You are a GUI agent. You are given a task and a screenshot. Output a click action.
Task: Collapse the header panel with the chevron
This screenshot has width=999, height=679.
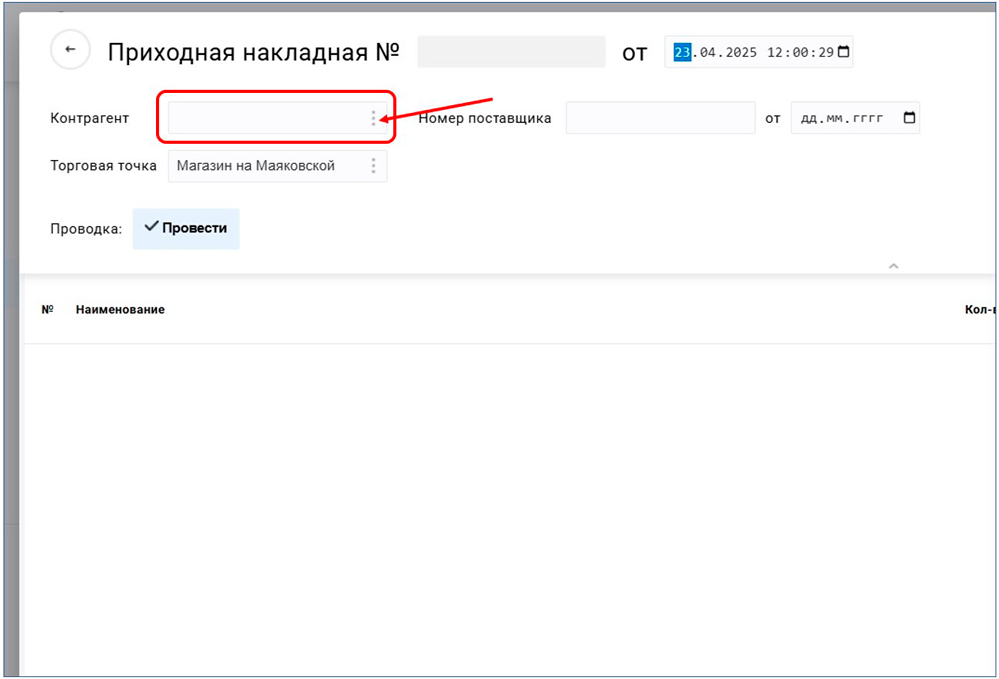[x=893, y=266]
